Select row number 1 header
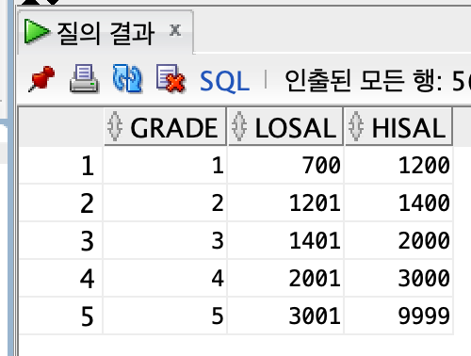 (x=60, y=165)
